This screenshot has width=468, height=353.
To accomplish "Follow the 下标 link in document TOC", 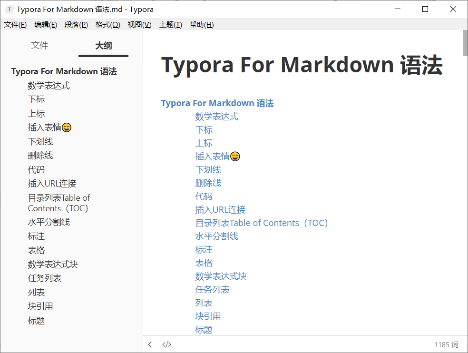I will tap(204, 130).
